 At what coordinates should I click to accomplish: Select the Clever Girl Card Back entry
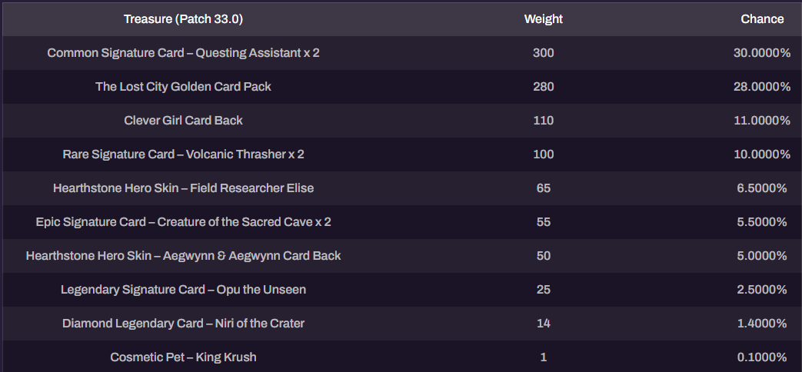coord(183,121)
